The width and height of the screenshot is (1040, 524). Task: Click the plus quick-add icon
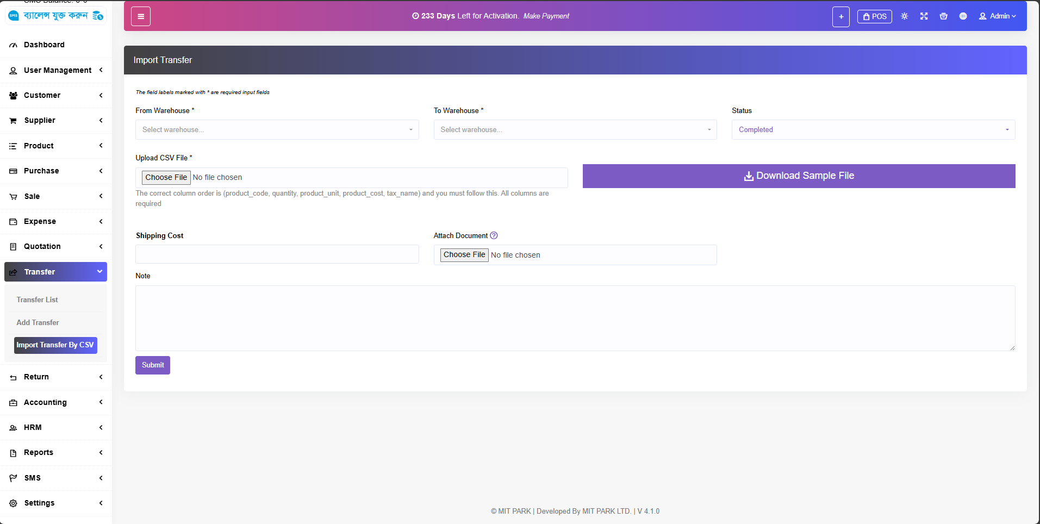[x=840, y=17]
